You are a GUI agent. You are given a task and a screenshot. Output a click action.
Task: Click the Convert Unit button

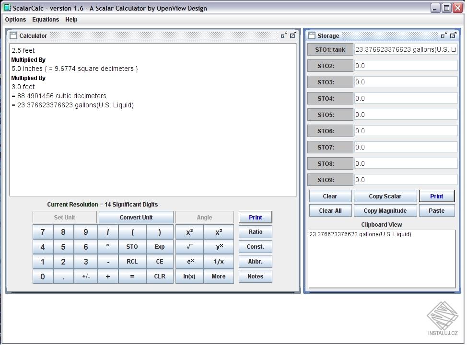click(136, 218)
